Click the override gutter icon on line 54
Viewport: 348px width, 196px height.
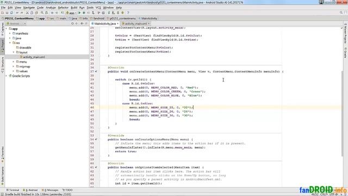point(96,139)
